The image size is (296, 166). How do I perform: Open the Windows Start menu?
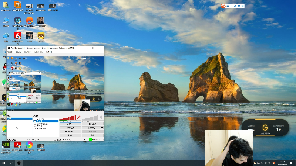4,163
